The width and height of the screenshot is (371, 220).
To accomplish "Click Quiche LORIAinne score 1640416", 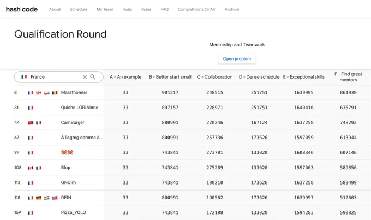I will (x=303, y=108).
